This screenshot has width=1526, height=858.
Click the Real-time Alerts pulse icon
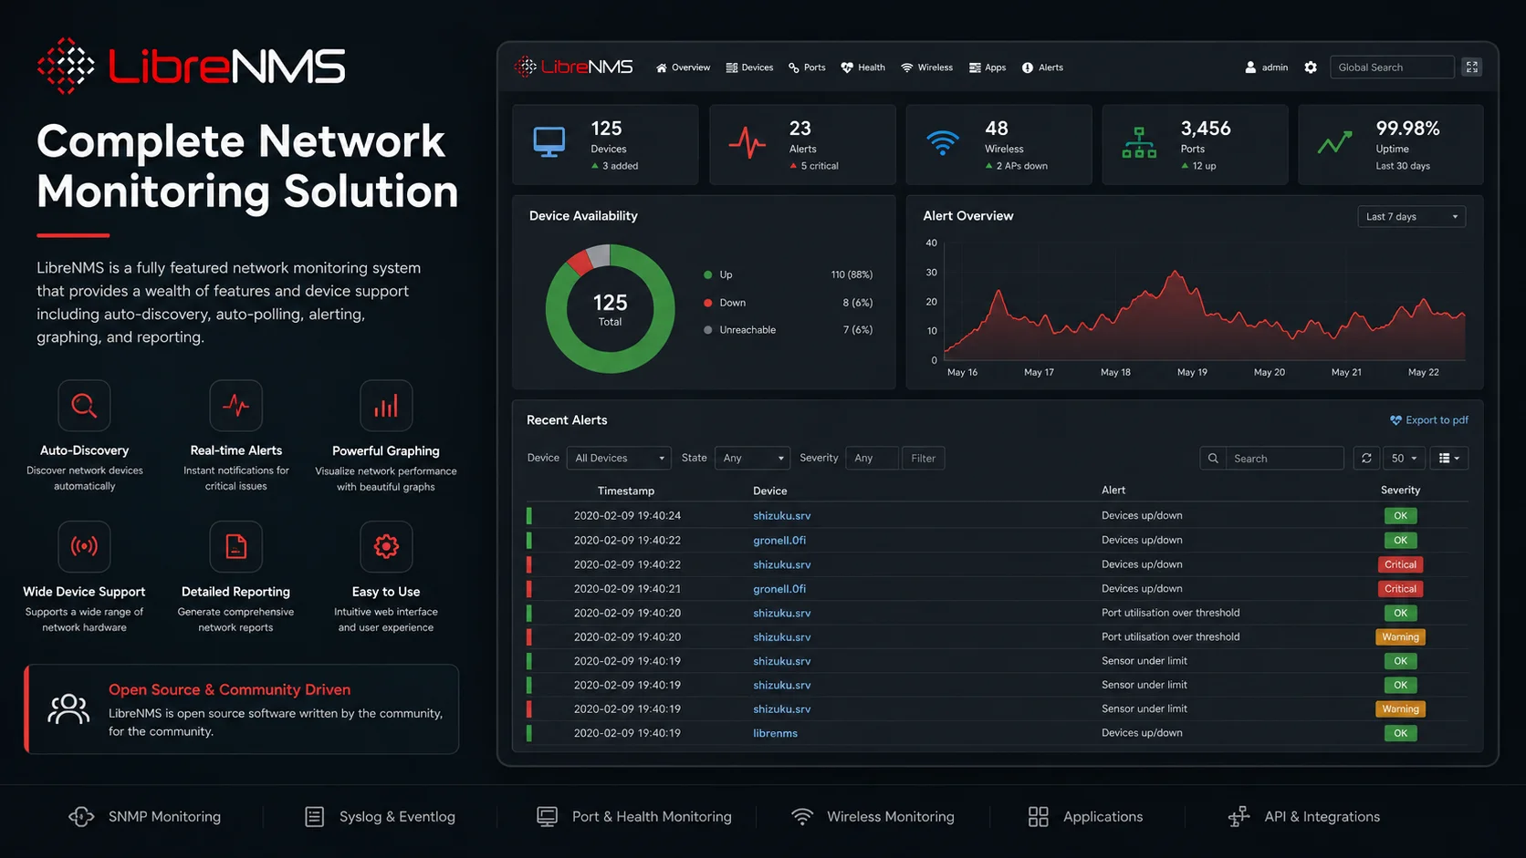point(235,406)
